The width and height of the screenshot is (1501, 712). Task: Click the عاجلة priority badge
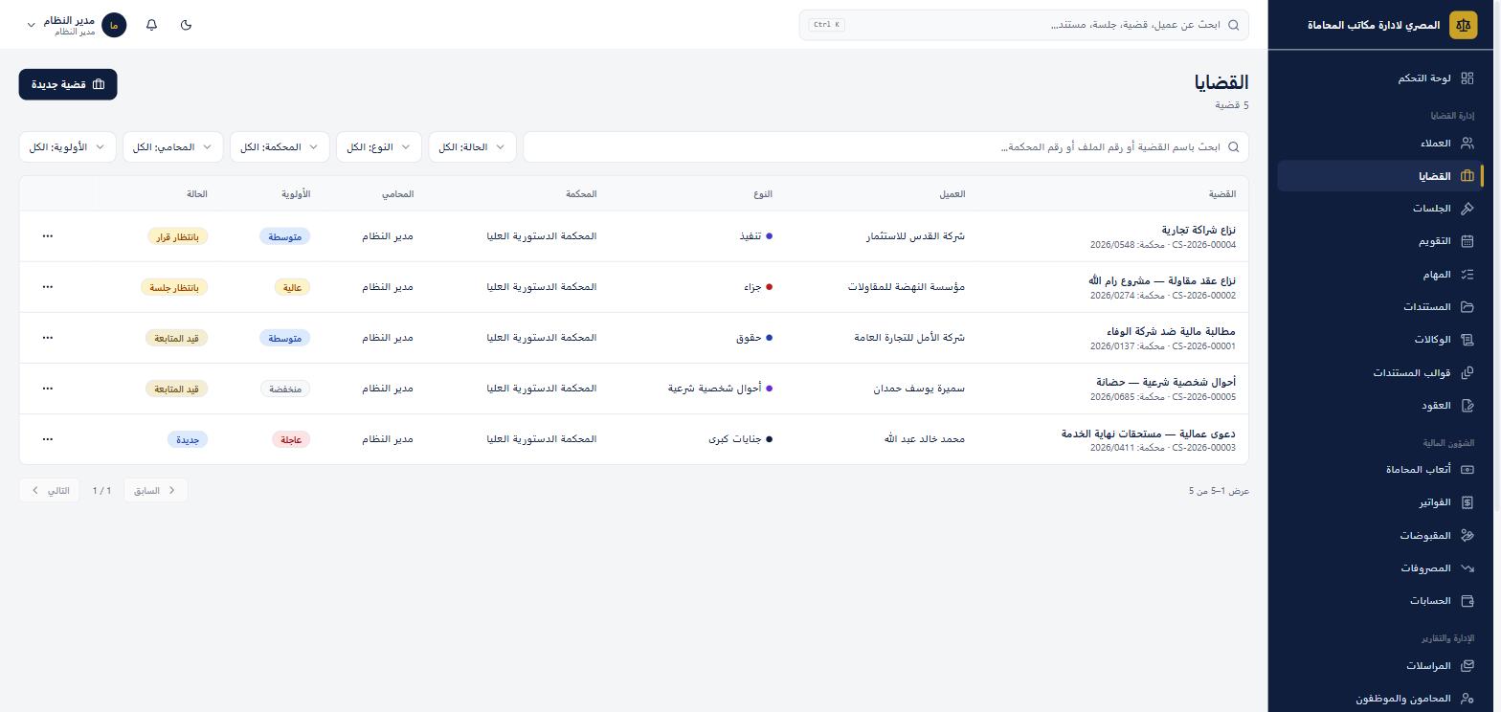coord(291,440)
